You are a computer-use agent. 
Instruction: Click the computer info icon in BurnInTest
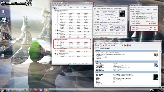coord(156,65)
